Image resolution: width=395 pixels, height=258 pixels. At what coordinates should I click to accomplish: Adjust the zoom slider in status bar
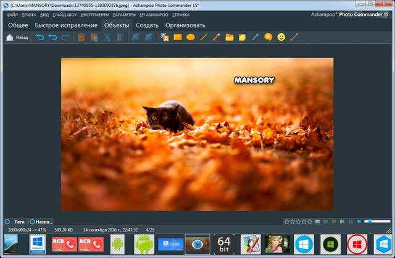(x=376, y=221)
